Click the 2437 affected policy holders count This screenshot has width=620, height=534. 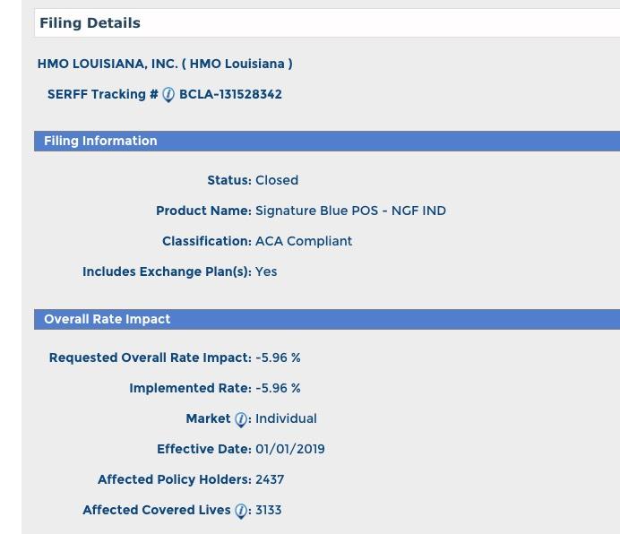(270, 479)
